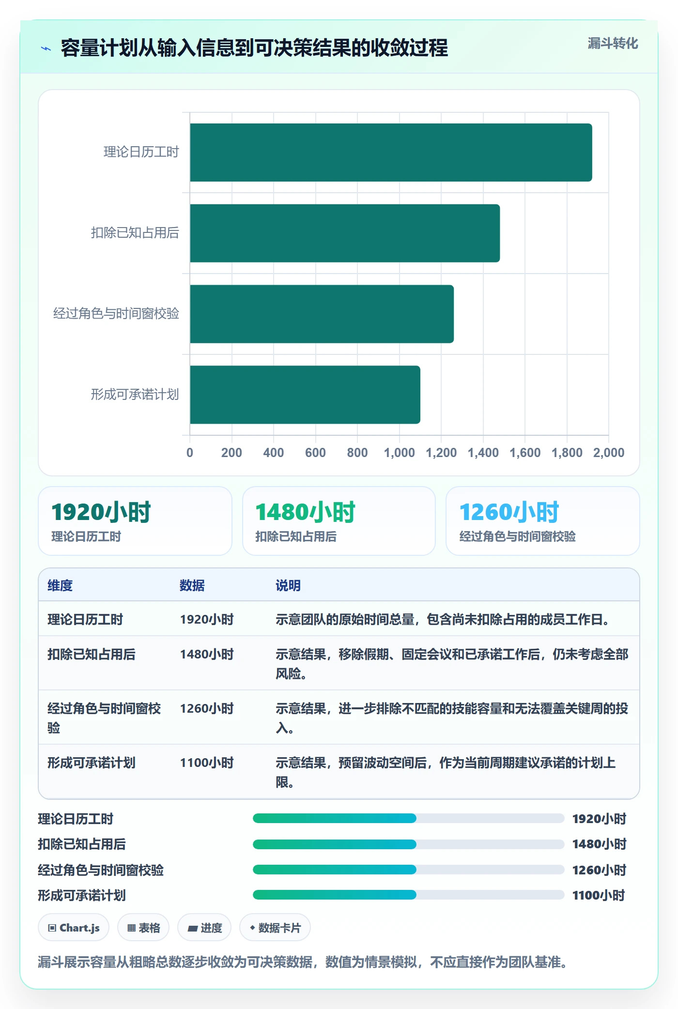Click the 1100小时 progress bar
The height and width of the screenshot is (1009, 678).
point(408,895)
